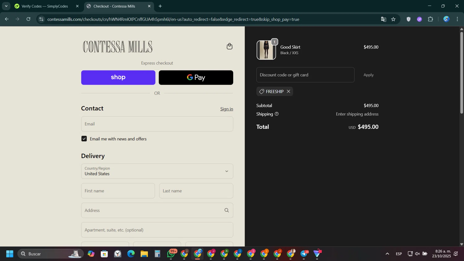
Task: Open the tab search dropdown arrow
Action: coord(6,6)
